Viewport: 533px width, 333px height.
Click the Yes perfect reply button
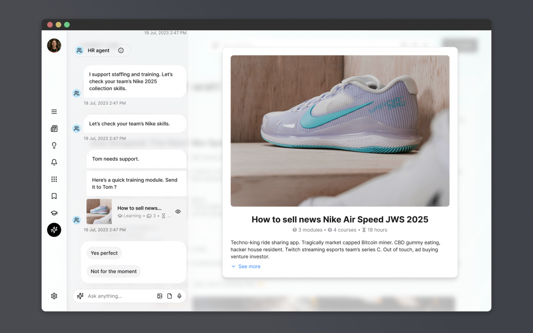coord(104,253)
